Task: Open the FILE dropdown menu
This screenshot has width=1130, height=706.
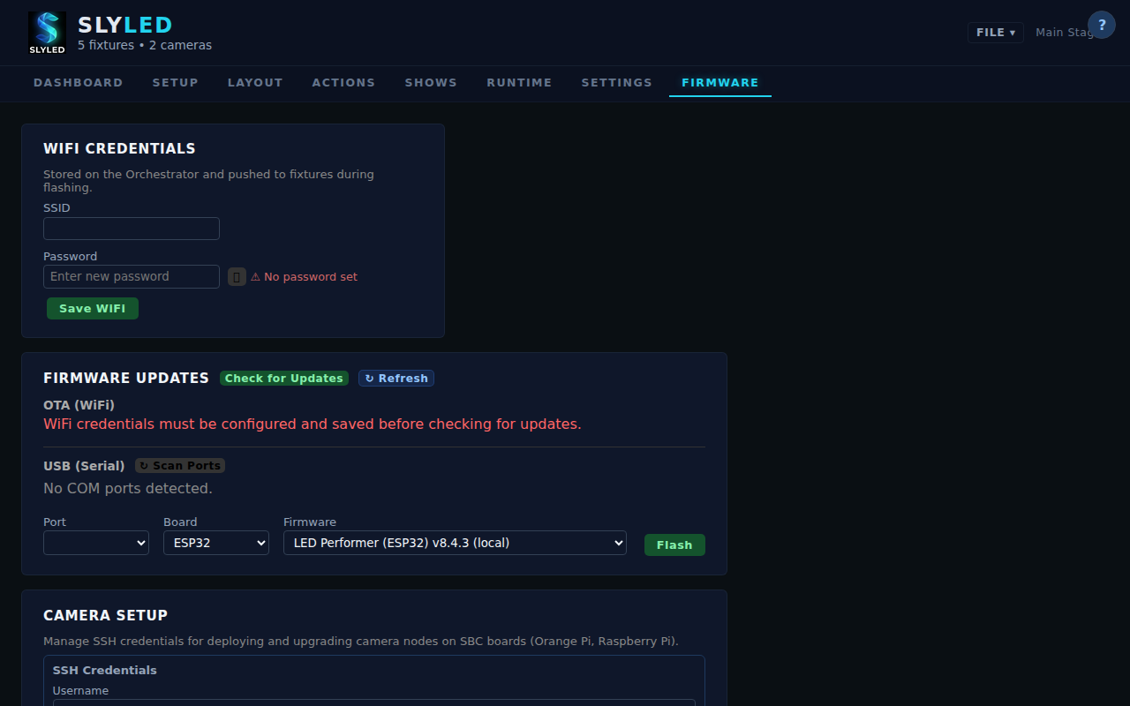Action: 995,33
